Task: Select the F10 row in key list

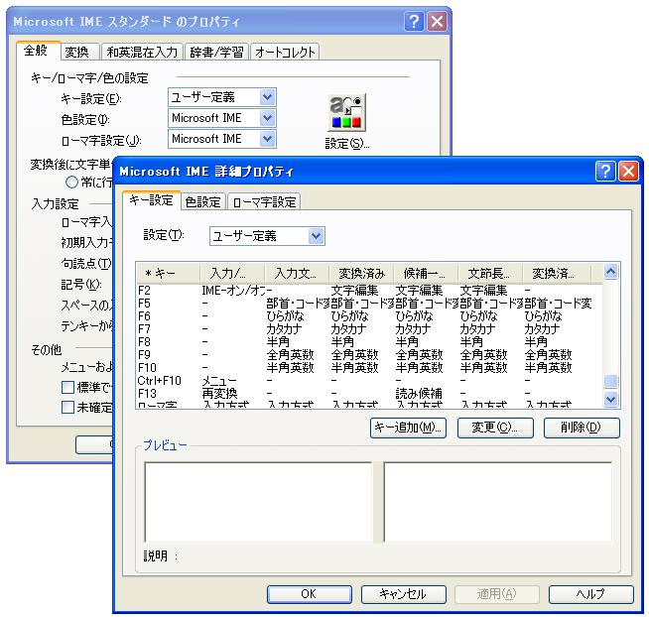Action: (369, 367)
